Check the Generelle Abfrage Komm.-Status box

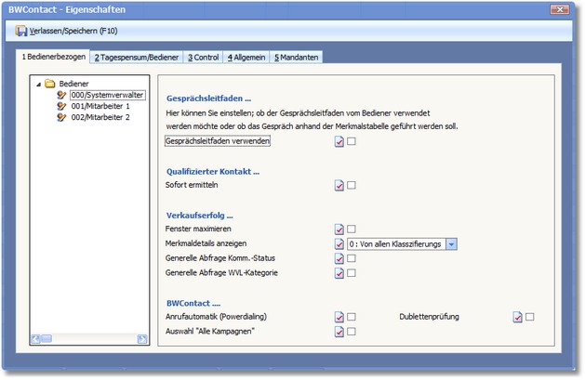(x=352, y=258)
